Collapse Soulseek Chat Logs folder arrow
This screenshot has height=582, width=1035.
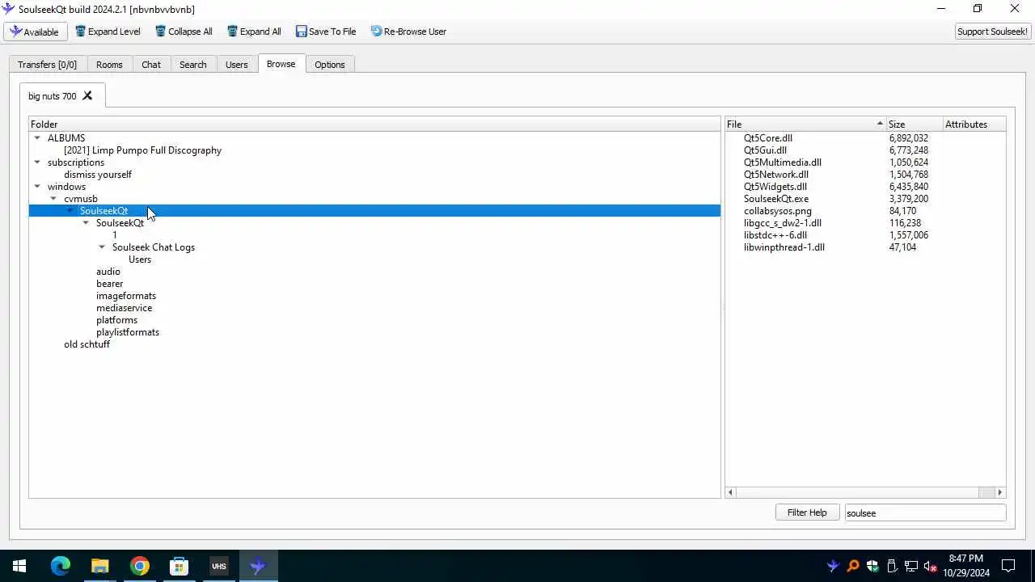(x=102, y=247)
